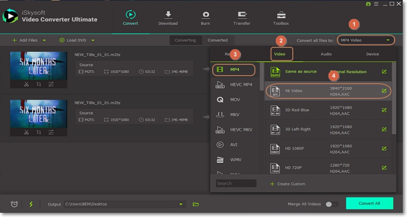Open effects settings for the second video
Viewport: 407px width, 217px height.
pyautogui.click(x=51, y=132)
